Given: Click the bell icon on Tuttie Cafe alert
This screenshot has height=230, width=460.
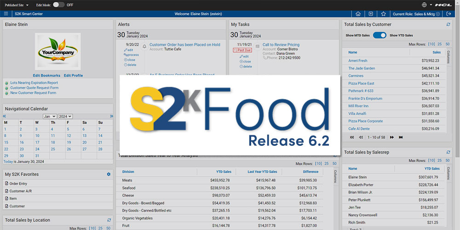Looking at the screenshot, I should point(144,46).
